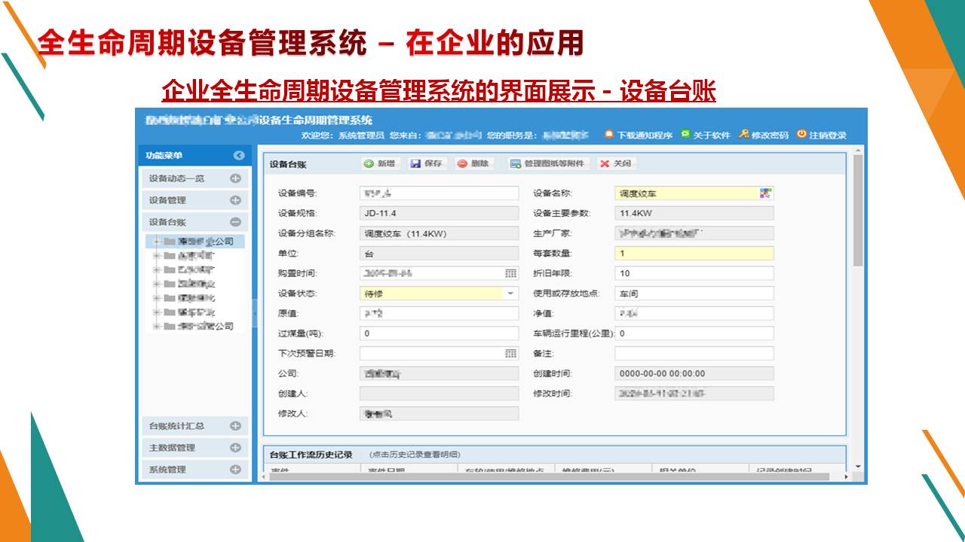Click the 备注 input field

pyautogui.click(x=694, y=353)
